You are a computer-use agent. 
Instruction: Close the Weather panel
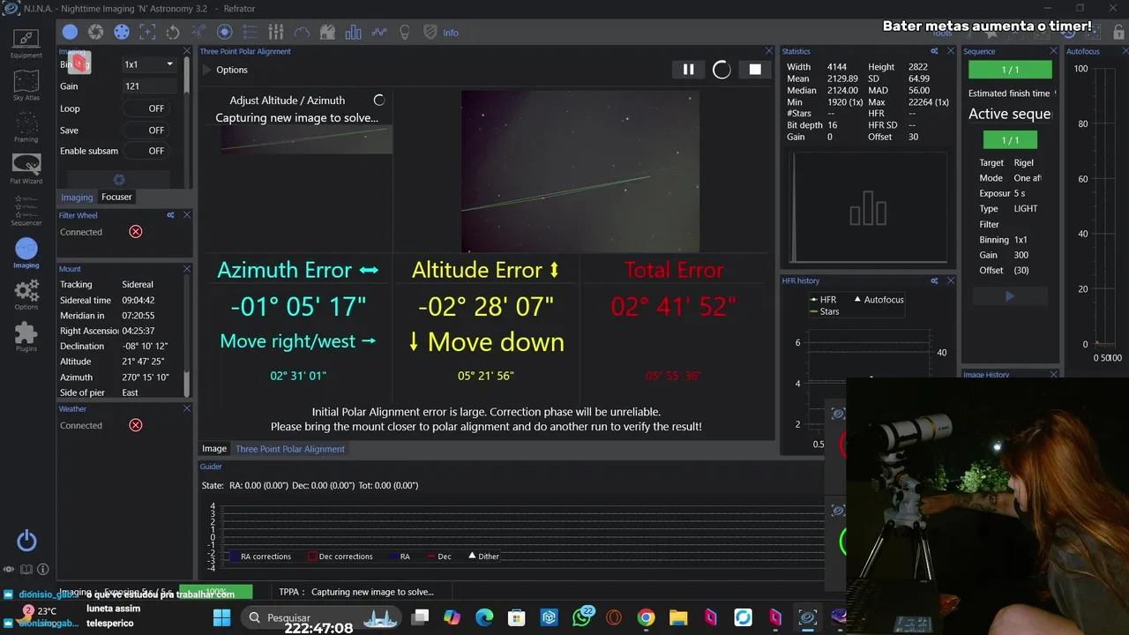[x=187, y=408]
